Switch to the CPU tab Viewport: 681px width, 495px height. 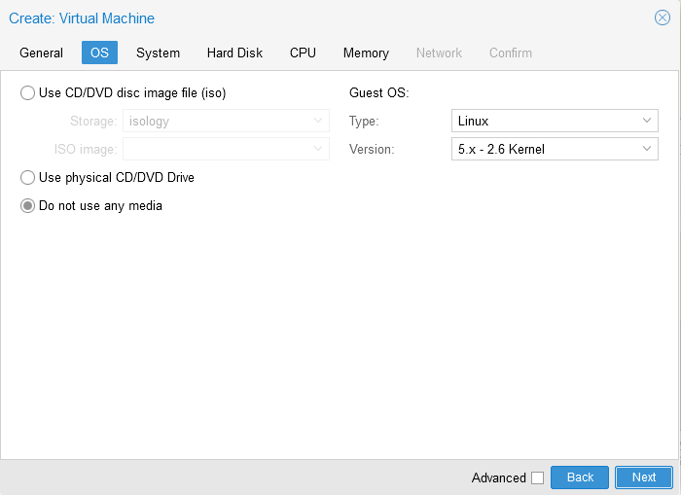[x=303, y=53]
